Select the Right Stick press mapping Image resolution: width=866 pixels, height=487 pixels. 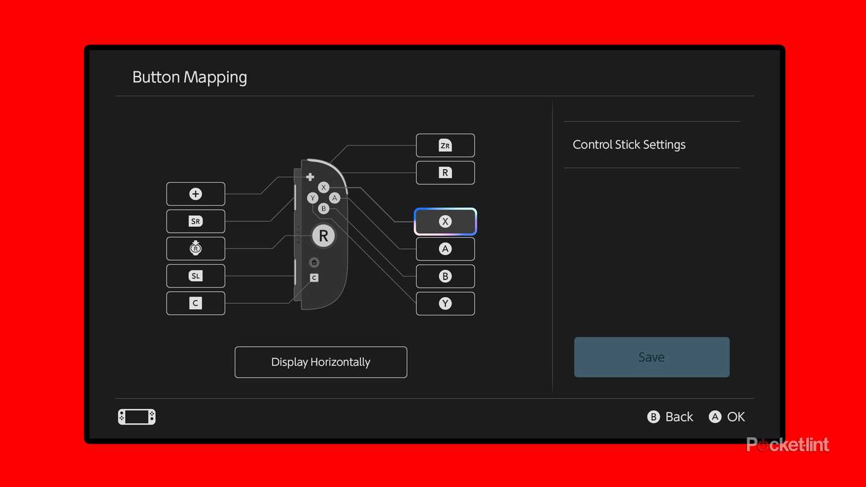click(195, 248)
